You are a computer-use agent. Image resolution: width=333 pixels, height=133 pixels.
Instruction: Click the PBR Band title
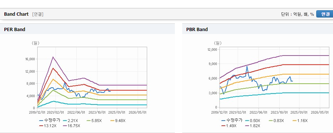pyautogui.click(x=197, y=30)
